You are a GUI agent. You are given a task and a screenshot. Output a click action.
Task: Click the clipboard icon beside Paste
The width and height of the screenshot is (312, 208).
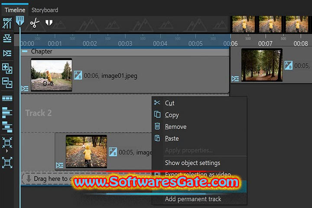point(157,138)
